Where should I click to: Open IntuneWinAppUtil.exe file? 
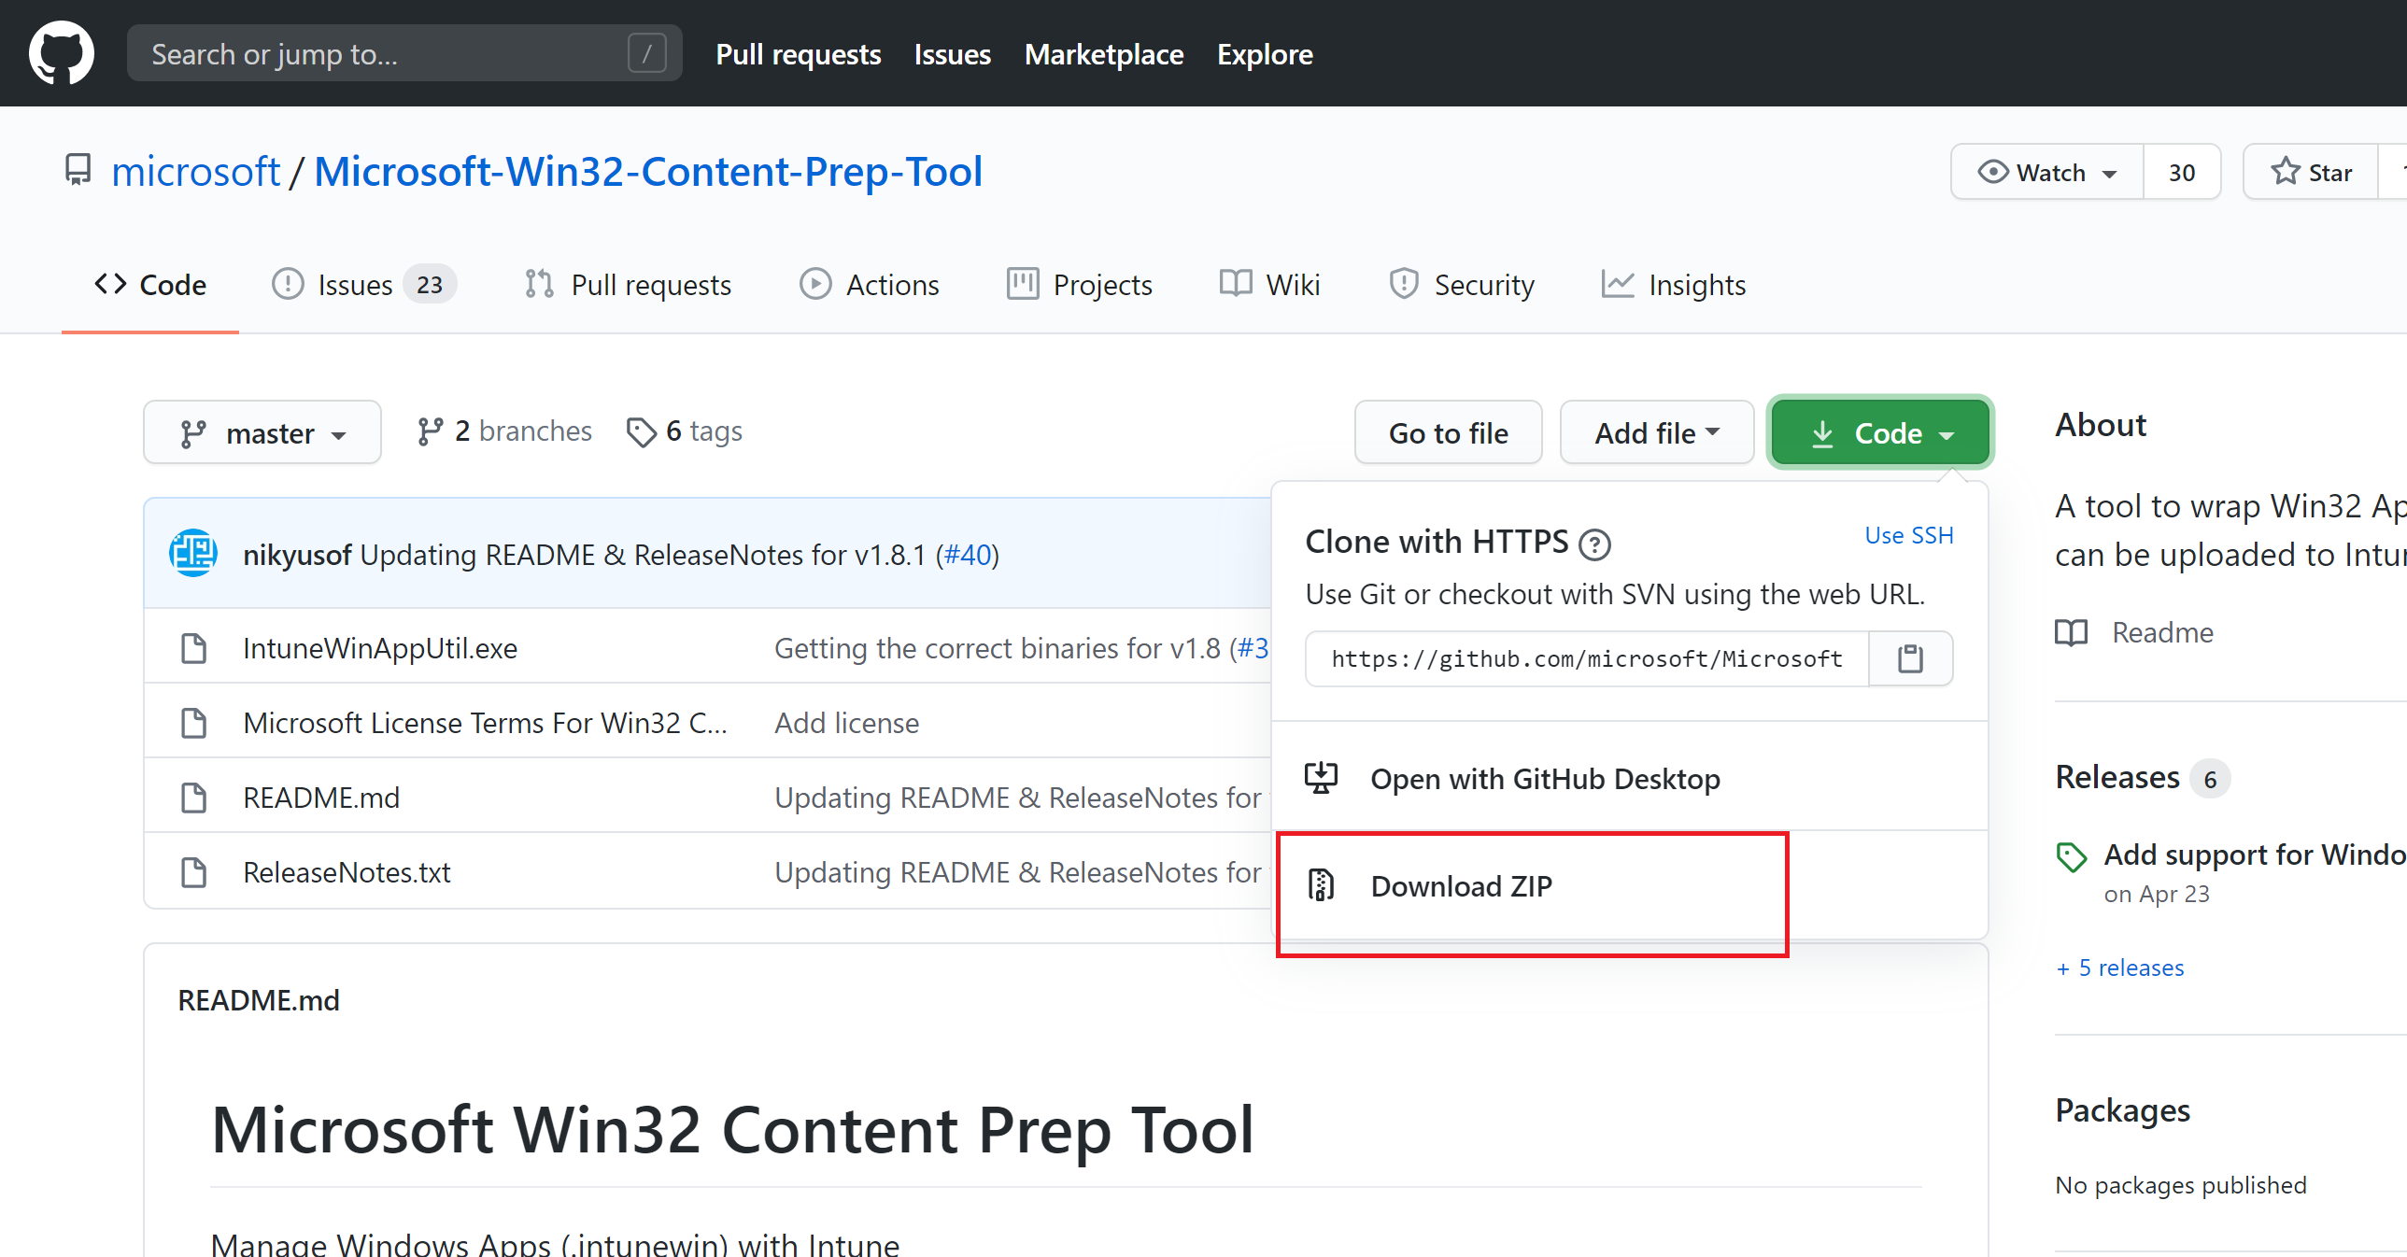[379, 648]
